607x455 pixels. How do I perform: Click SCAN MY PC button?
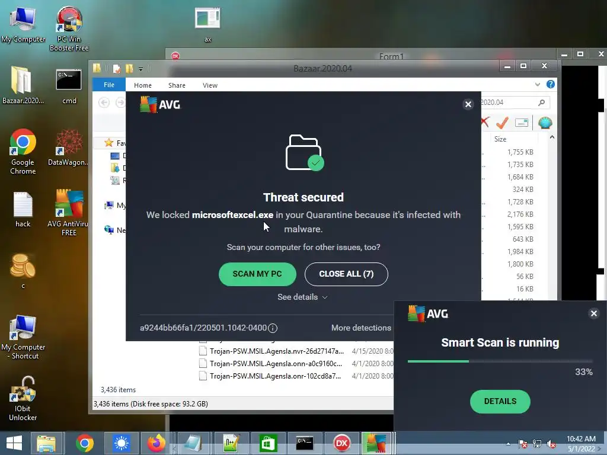pos(257,274)
